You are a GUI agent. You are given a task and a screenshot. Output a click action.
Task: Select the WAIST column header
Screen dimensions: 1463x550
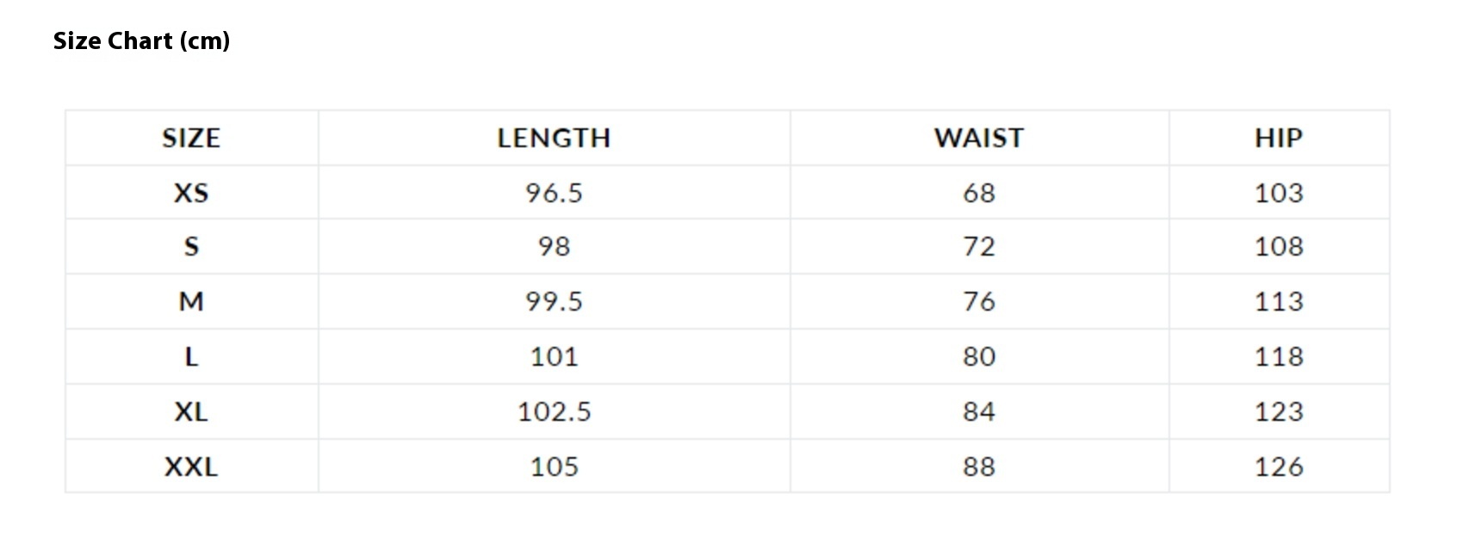tap(979, 138)
